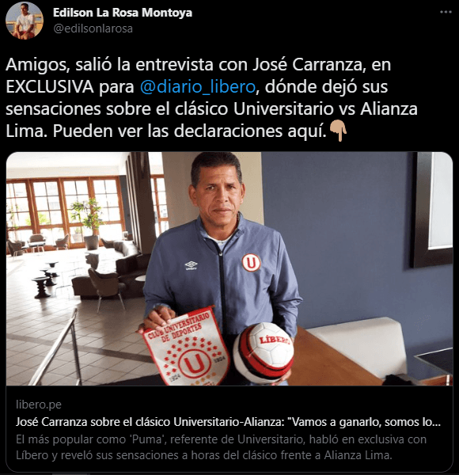459x475 pixels.
Task: Open the @diario_libero mention
Action: (x=198, y=86)
